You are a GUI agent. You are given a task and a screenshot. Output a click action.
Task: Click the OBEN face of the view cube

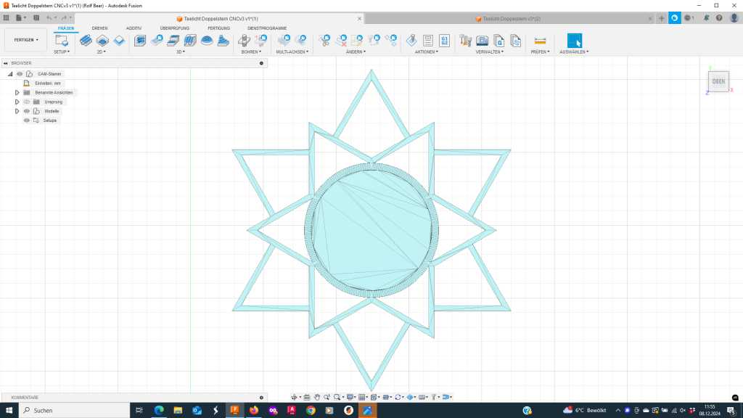tap(718, 81)
